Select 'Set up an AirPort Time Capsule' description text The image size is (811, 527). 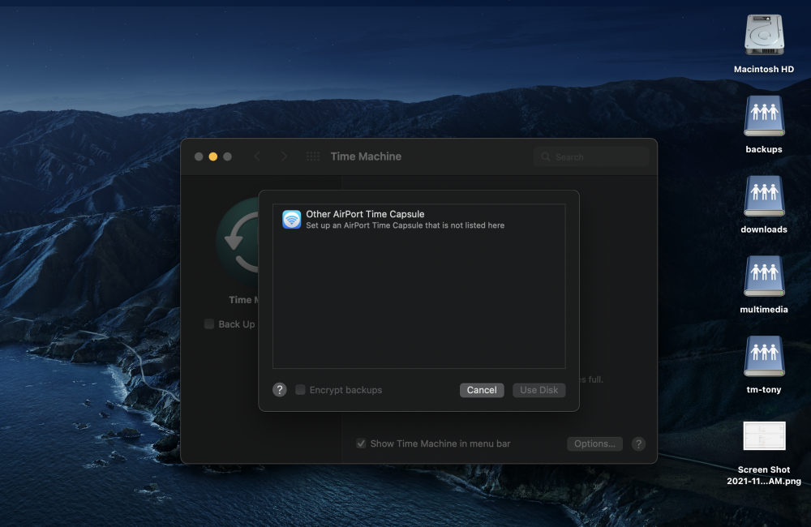click(x=405, y=225)
